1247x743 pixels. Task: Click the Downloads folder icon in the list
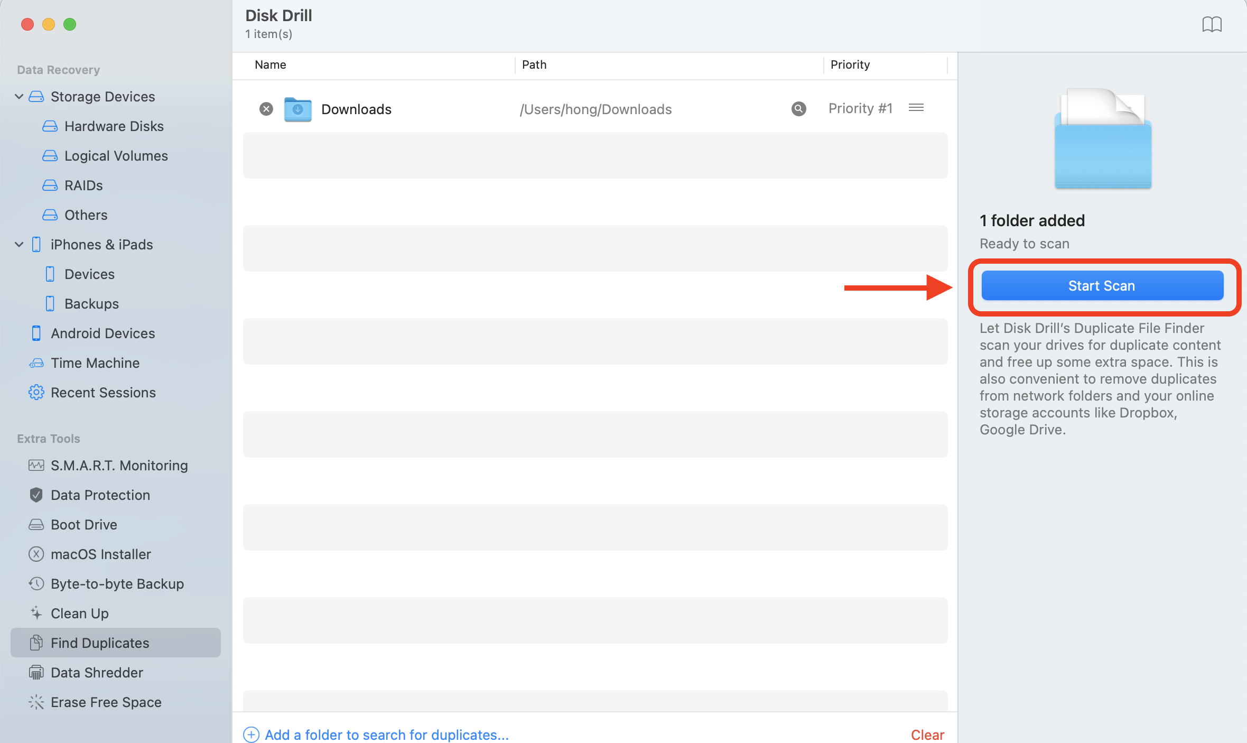tap(297, 109)
